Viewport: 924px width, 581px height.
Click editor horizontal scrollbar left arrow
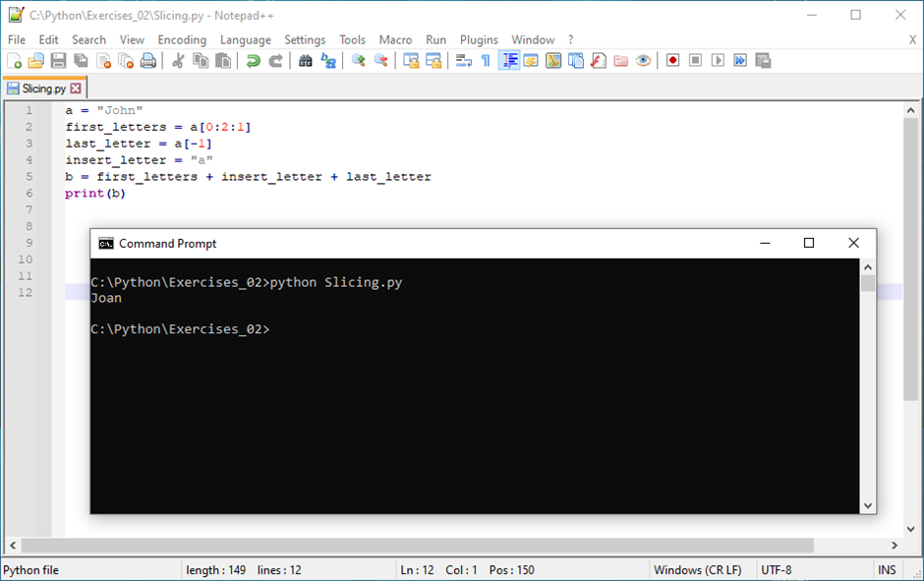pyautogui.click(x=13, y=545)
